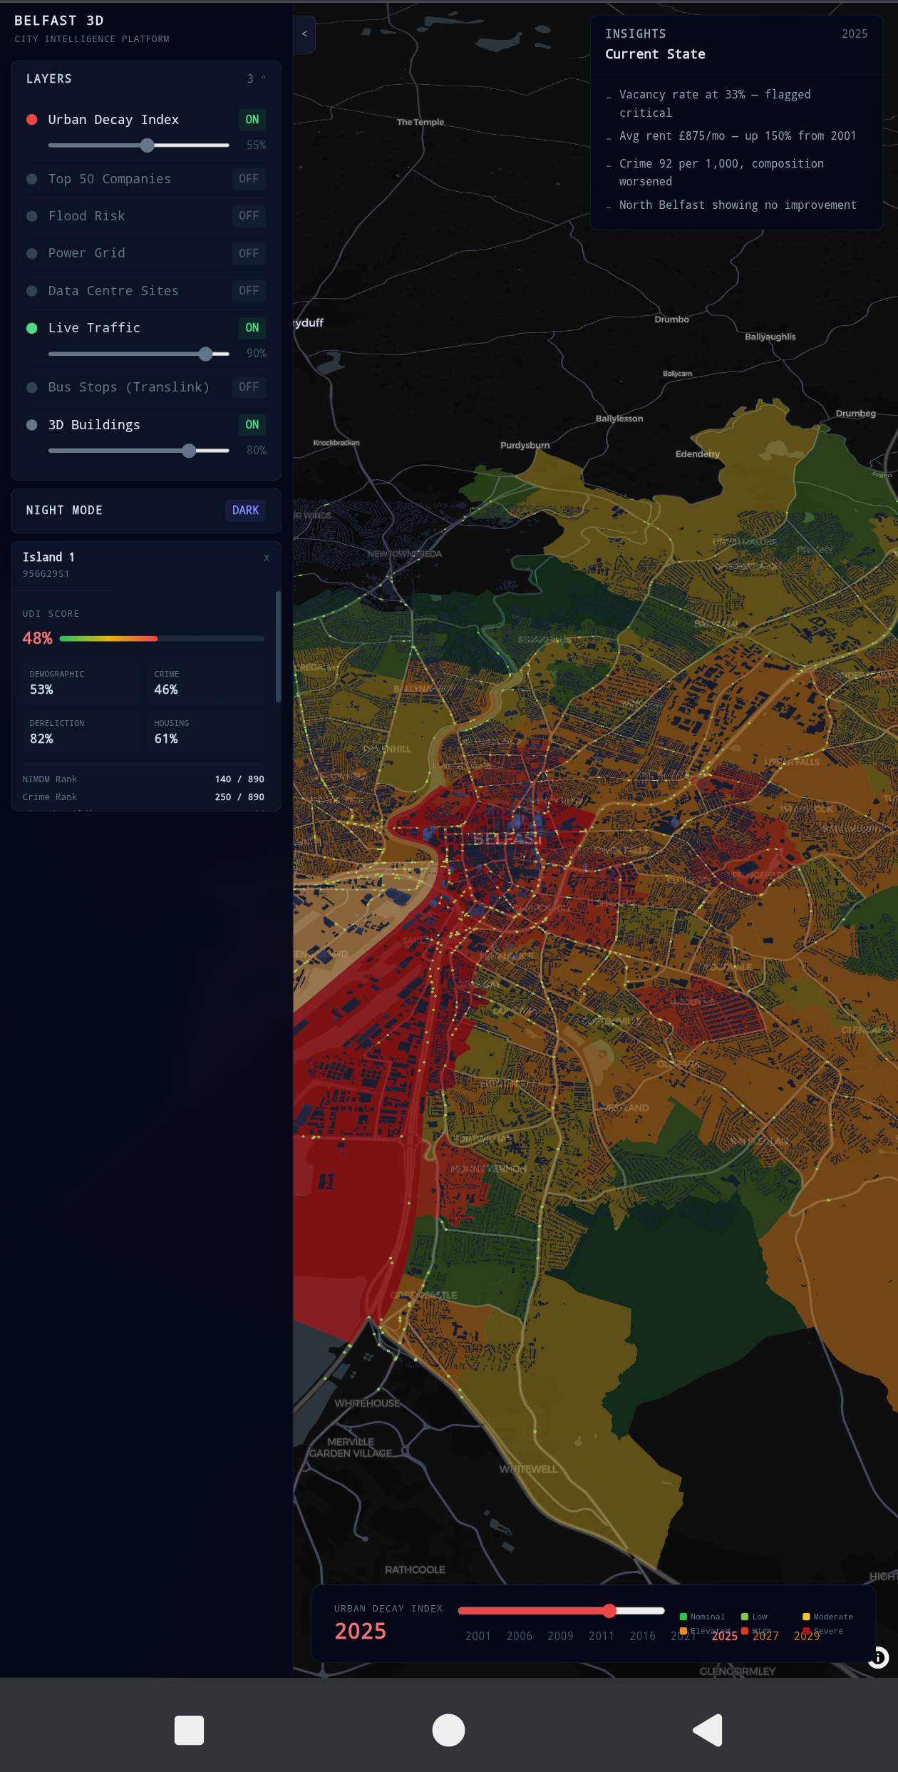
Task: Click the Avg rent £875/mo insight
Action: click(x=737, y=136)
